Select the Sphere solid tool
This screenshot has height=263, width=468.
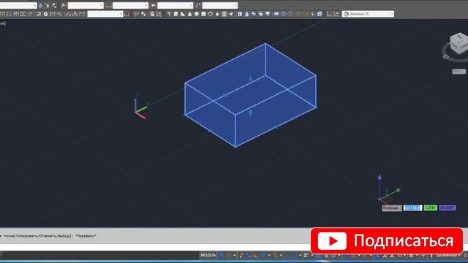197,14
